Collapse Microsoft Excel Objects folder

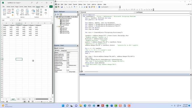pyautogui.click(x=57, y=19)
